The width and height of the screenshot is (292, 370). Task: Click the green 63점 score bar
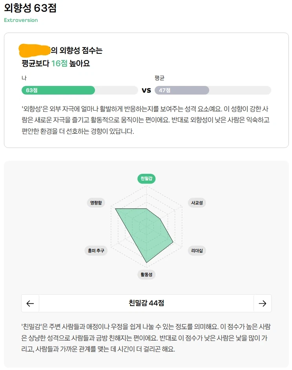click(x=58, y=90)
